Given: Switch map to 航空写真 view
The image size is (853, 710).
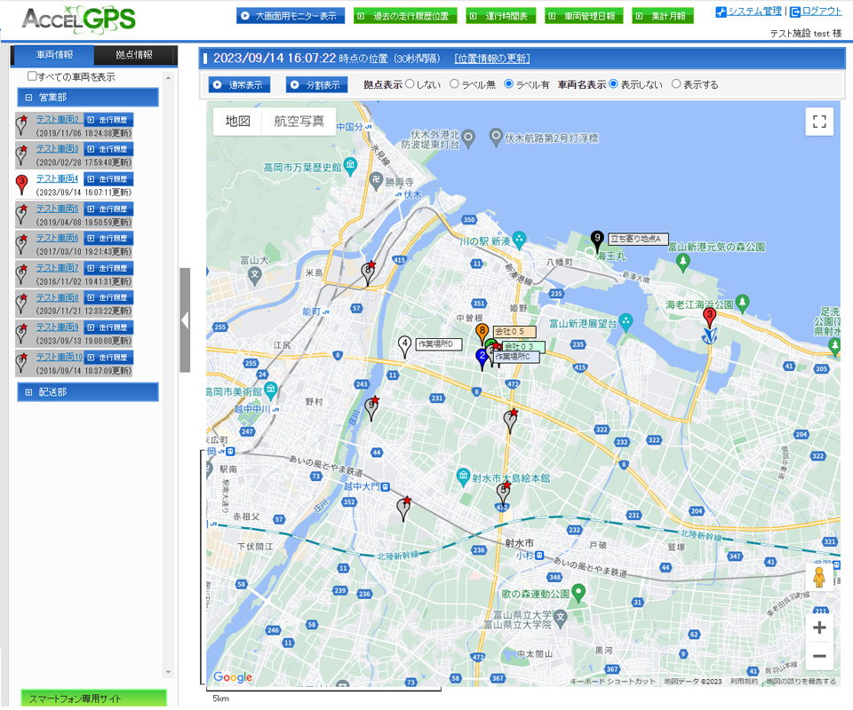Looking at the screenshot, I should click(299, 122).
